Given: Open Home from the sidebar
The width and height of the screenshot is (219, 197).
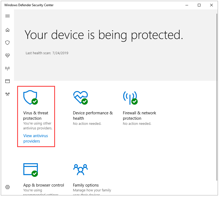Looking at the screenshot, I should pyautogui.click(x=8, y=30).
